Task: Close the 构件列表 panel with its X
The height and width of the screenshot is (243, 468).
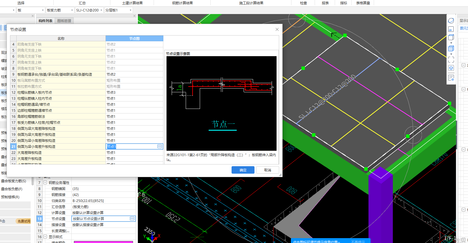Action: click(x=134, y=16)
